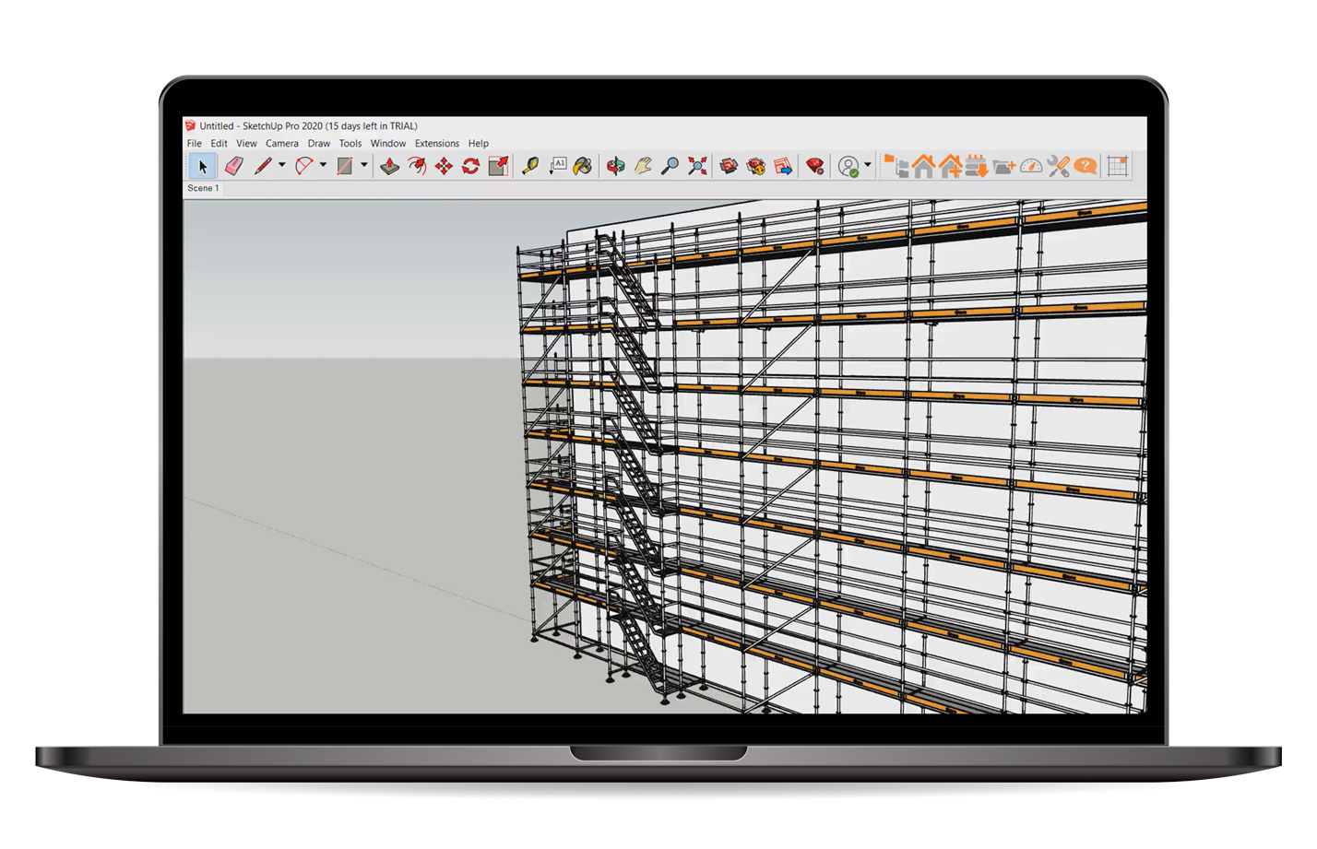Open the account sign-in dropdown arrow
The height and width of the screenshot is (849, 1317).
pyautogui.click(x=868, y=166)
